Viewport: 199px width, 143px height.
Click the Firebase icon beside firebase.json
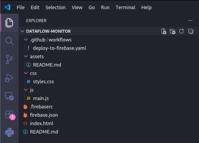pos(25,115)
